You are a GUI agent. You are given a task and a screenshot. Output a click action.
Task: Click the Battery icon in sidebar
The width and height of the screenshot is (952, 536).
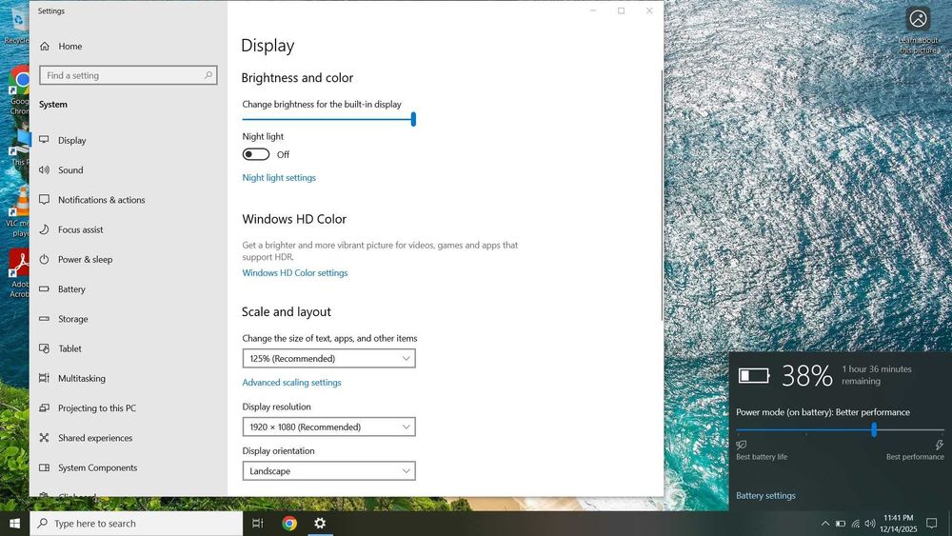45,288
